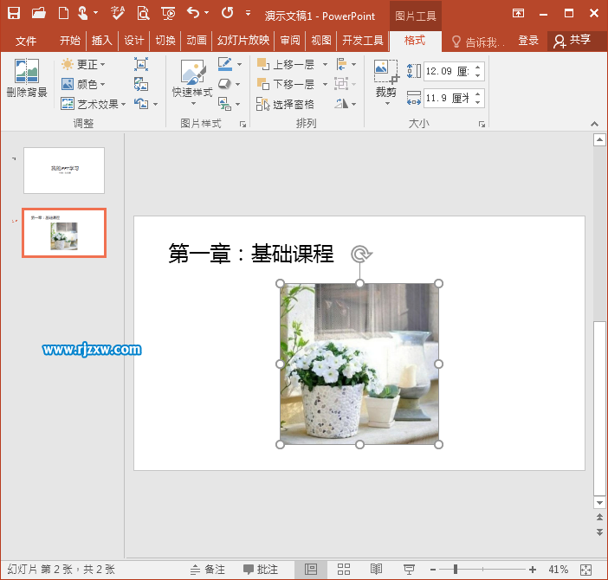
Task: Switch to Slide Sorter view icon
Action: [x=344, y=569]
